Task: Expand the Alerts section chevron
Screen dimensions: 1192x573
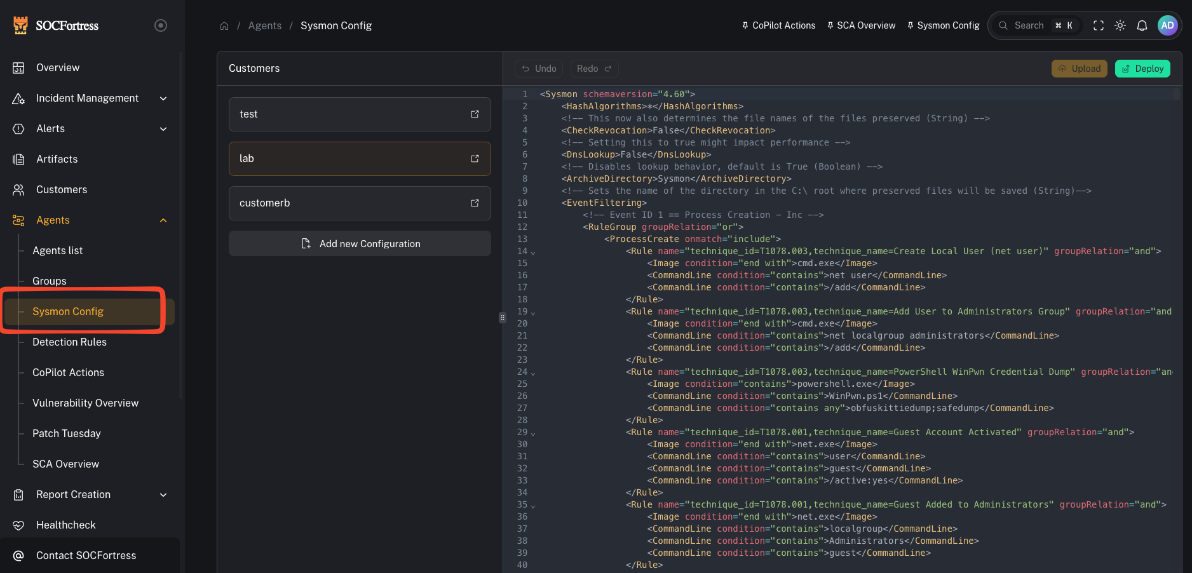Action: (x=163, y=128)
